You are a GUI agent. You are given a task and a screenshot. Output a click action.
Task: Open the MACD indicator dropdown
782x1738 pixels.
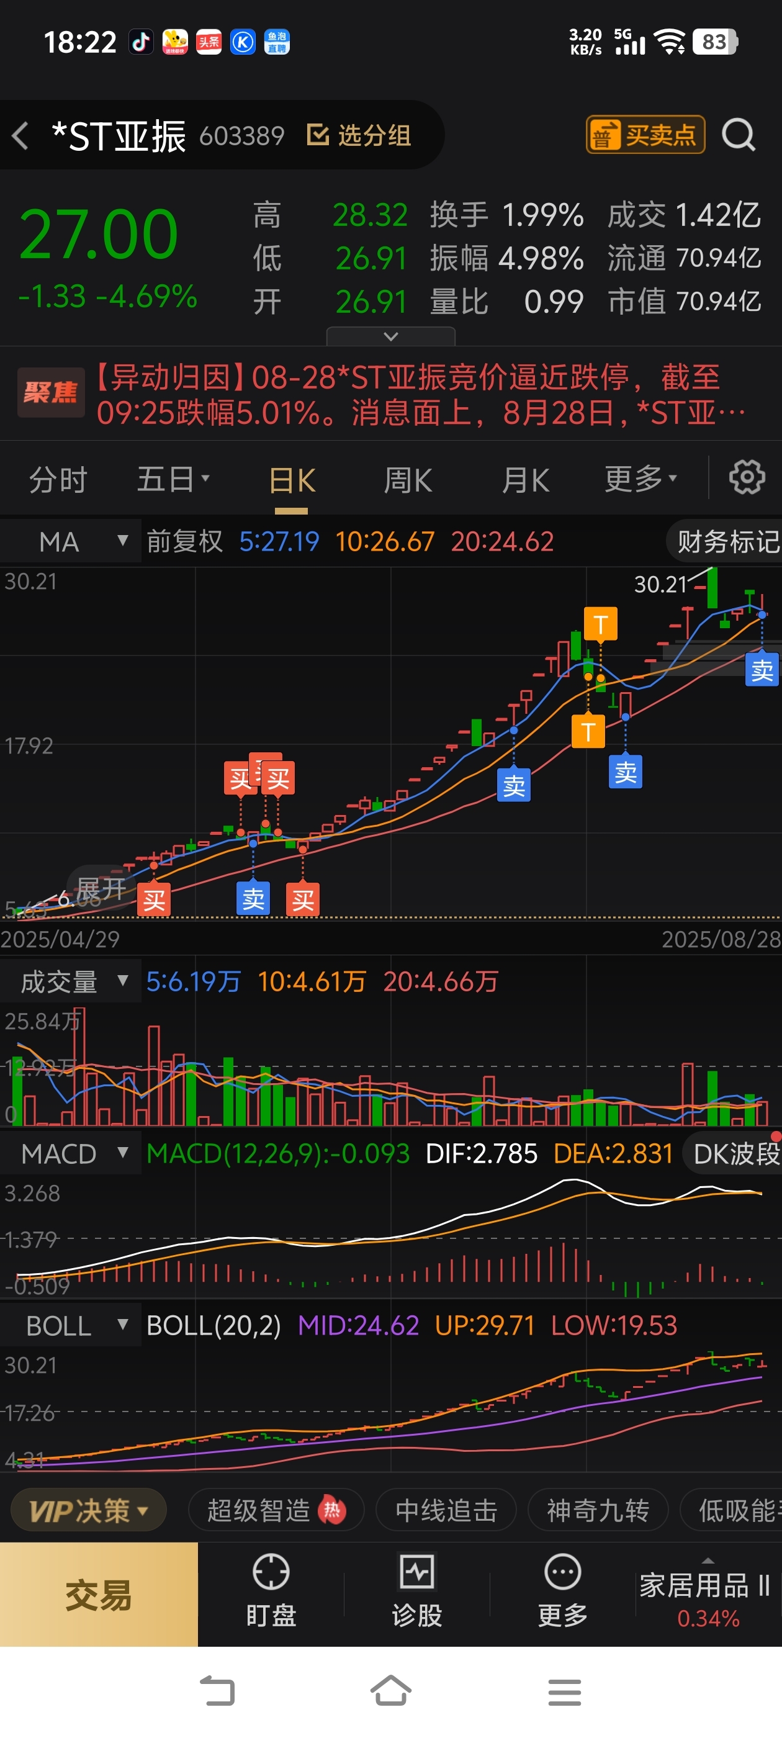[x=71, y=1154]
